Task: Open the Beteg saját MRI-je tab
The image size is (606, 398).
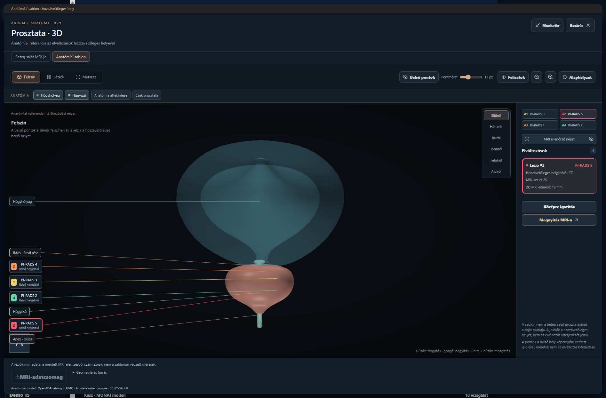Action: pyautogui.click(x=31, y=57)
